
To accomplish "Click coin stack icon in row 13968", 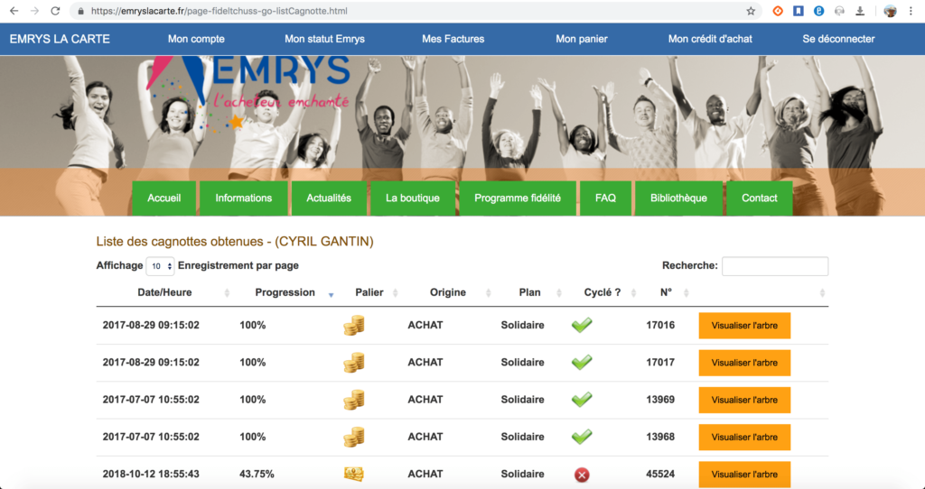I will [x=354, y=437].
